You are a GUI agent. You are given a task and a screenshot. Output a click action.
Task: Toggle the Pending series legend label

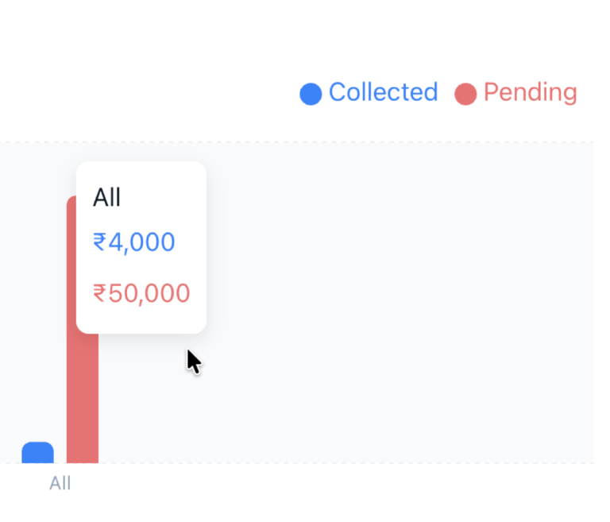click(530, 92)
